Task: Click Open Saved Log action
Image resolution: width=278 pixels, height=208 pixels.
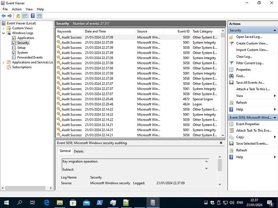Action: (x=249, y=37)
